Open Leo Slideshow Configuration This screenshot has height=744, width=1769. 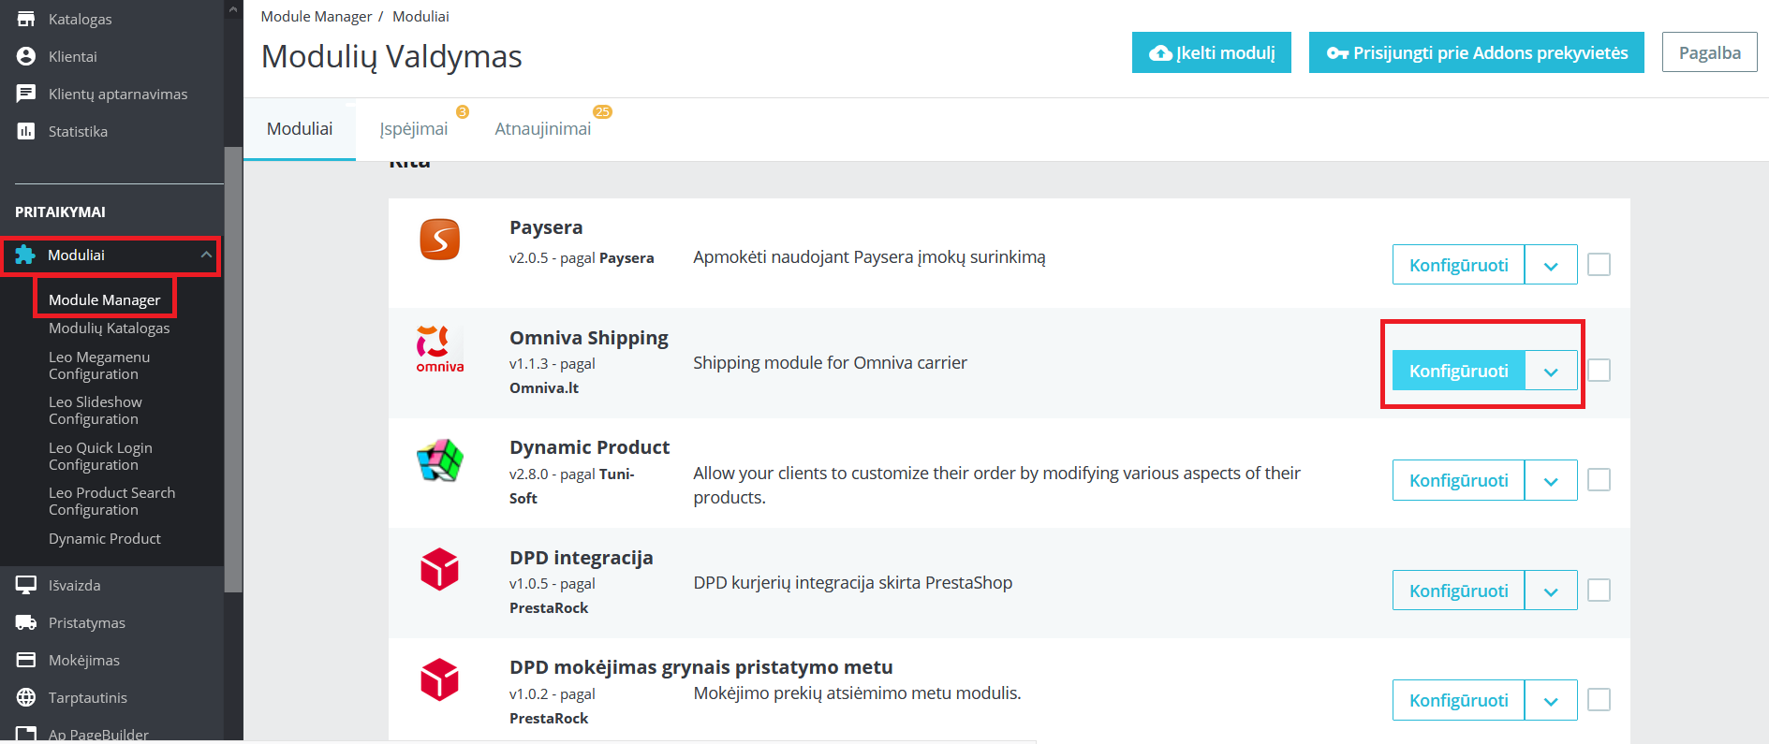coord(96,411)
